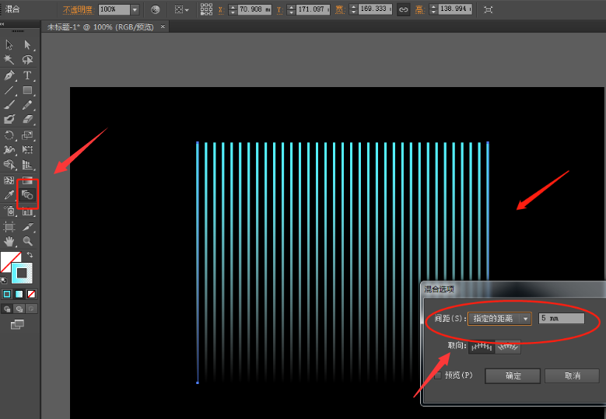Collapse the tools panel double arrows
Image resolution: width=606 pixels, height=419 pixels.
pyautogui.click(x=2, y=23)
